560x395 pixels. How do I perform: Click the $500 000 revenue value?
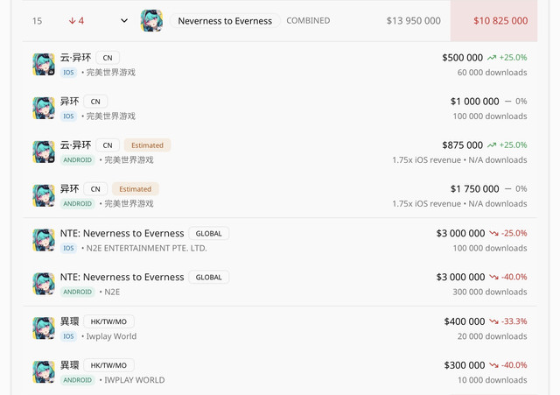463,58
